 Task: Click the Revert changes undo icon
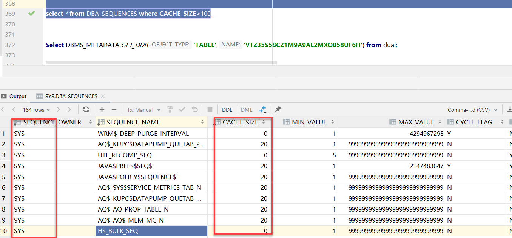[x=195, y=110]
